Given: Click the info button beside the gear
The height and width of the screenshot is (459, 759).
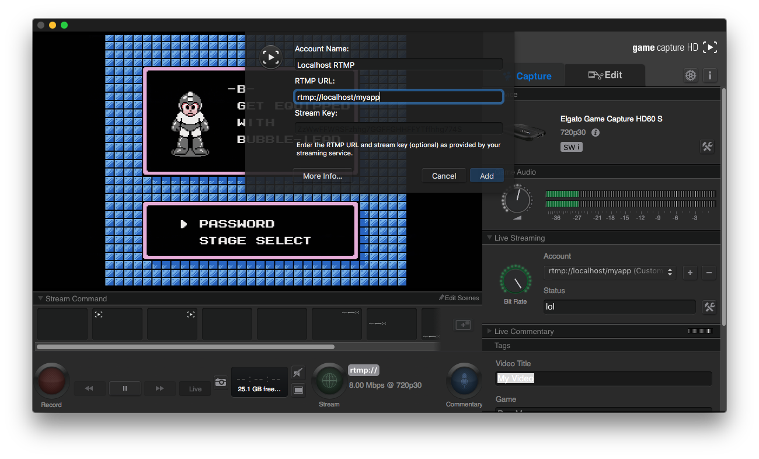Looking at the screenshot, I should 710,75.
